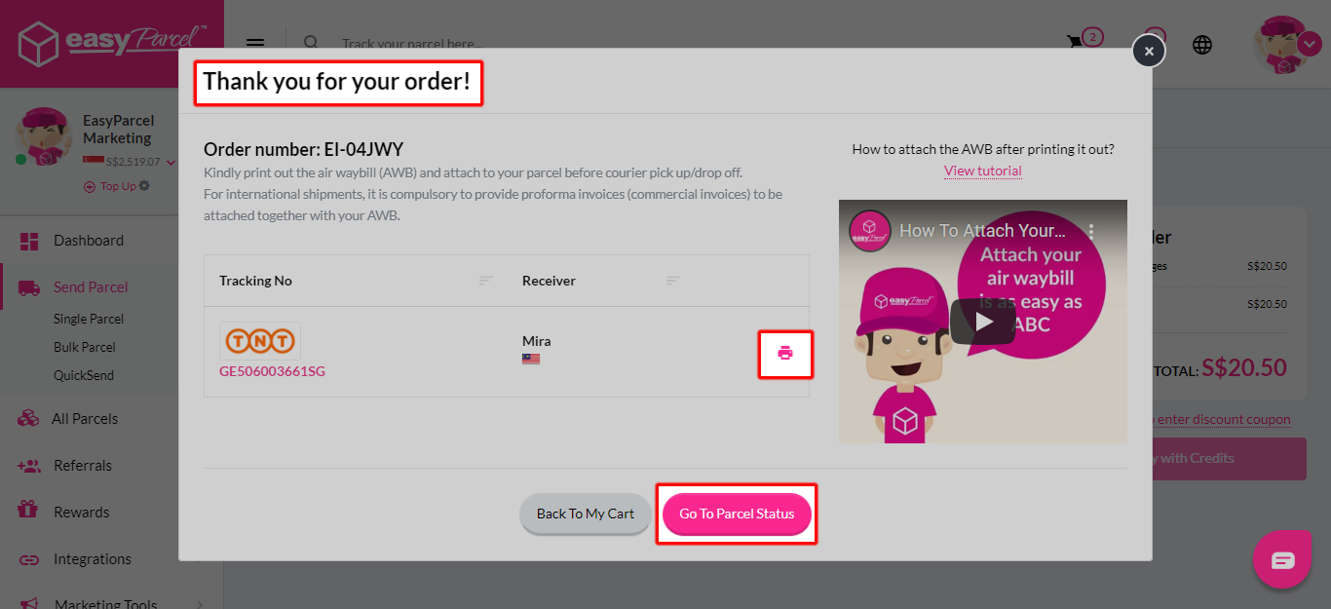Click the settings gear beside Top Up
Screen dimensions: 1331x609
pyautogui.click(x=144, y=186)
